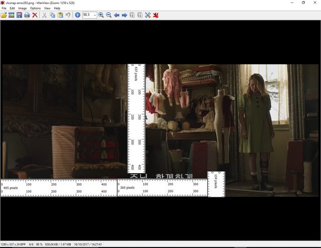Open the Edit menu
This screenshot has width=321, height=248.
[x=12, y=8]
